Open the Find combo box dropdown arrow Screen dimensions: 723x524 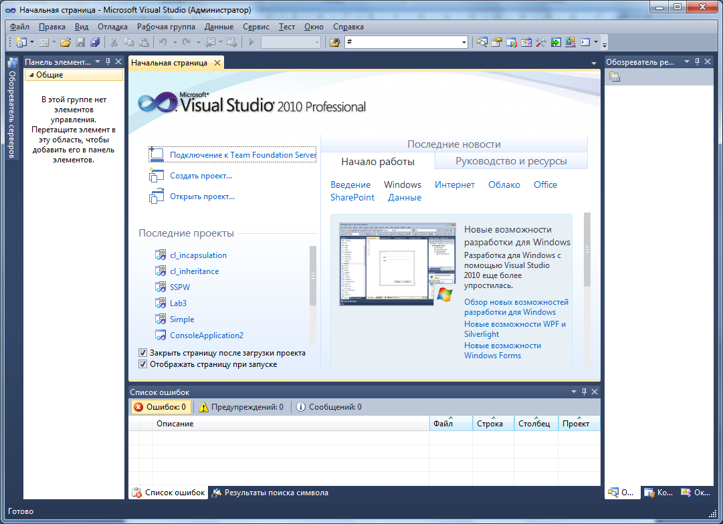pos(464,42)
